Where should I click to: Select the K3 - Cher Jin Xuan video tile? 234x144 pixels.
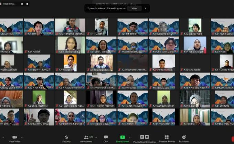132,99
